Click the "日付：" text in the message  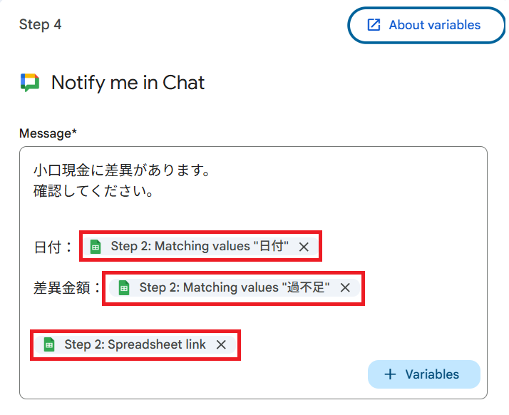(x=53, y=247)
